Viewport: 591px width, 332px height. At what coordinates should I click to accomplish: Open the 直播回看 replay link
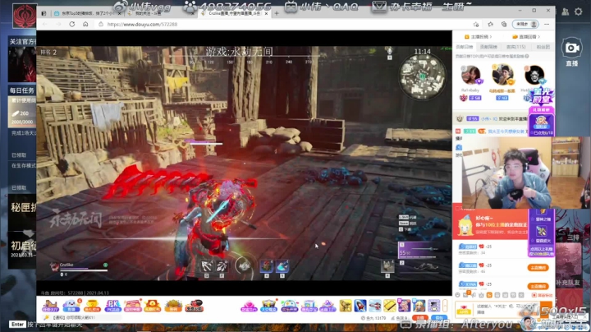tap(526, 37)
